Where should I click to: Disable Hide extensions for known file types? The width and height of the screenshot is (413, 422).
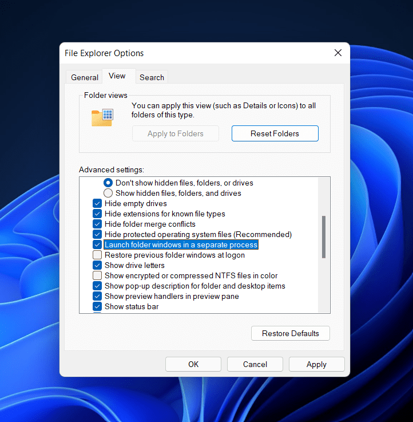click(x=97, y=214)
